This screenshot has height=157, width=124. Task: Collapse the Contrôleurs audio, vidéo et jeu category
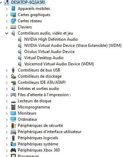click(x=7, y=33)
